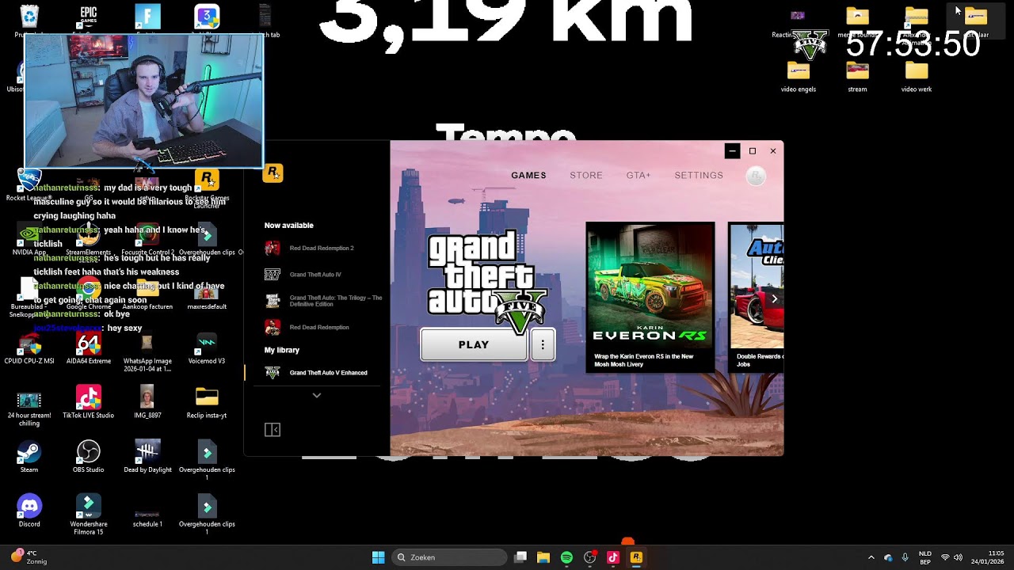Open File Explorer from the taskbar

[543, 557]
